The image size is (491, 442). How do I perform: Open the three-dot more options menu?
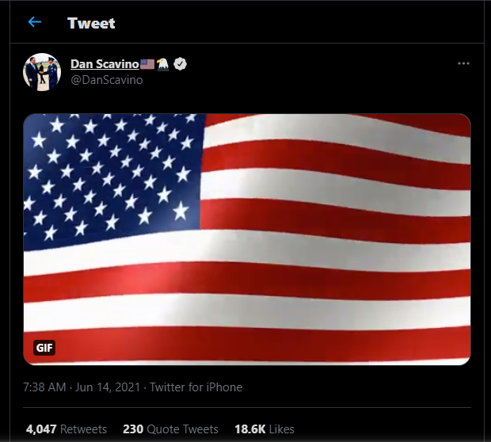click(x=463, y=63)
